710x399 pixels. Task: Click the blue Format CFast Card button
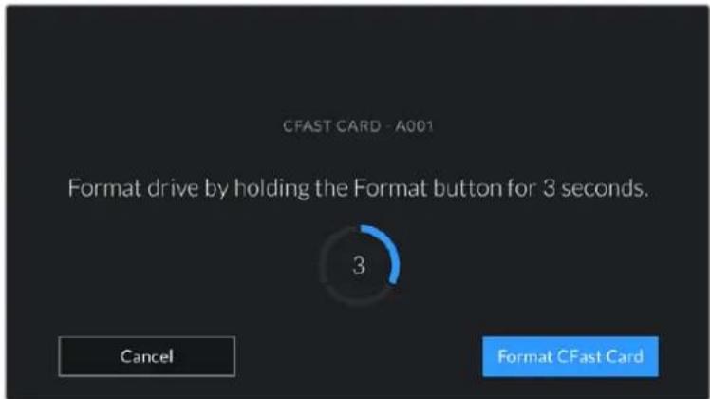570,356
